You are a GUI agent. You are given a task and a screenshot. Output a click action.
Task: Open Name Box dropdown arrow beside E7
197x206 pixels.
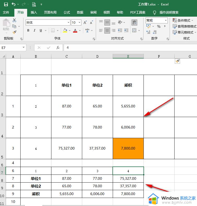pyautogui.click(x=23, y=47)
